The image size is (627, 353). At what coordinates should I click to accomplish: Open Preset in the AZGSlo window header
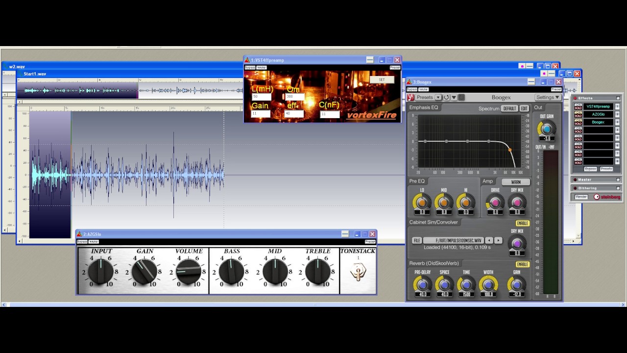tap(370, 242)
